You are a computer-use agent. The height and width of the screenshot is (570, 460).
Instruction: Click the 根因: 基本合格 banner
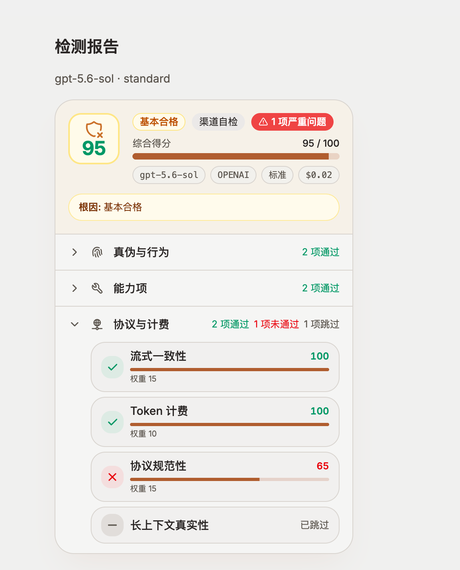pos(204,207)
